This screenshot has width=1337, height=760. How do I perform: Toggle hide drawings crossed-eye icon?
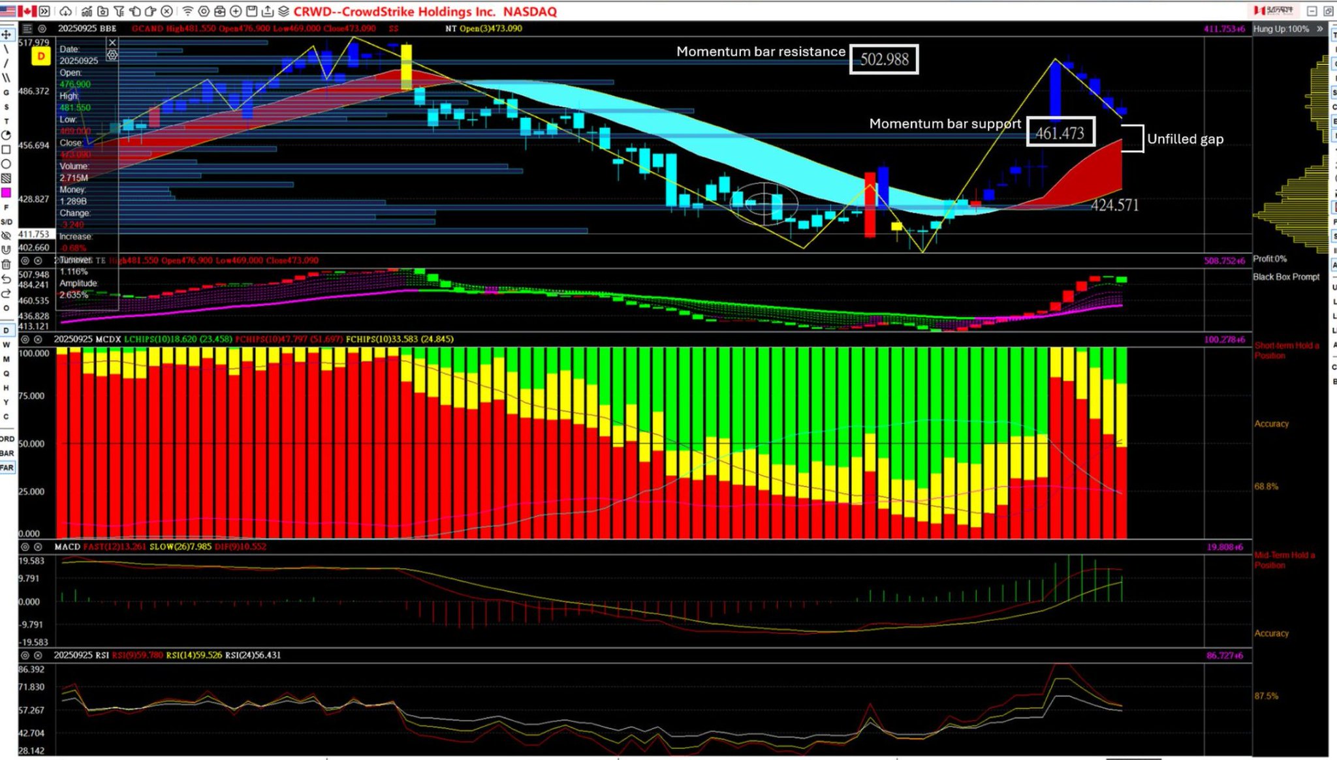[6, 236]
